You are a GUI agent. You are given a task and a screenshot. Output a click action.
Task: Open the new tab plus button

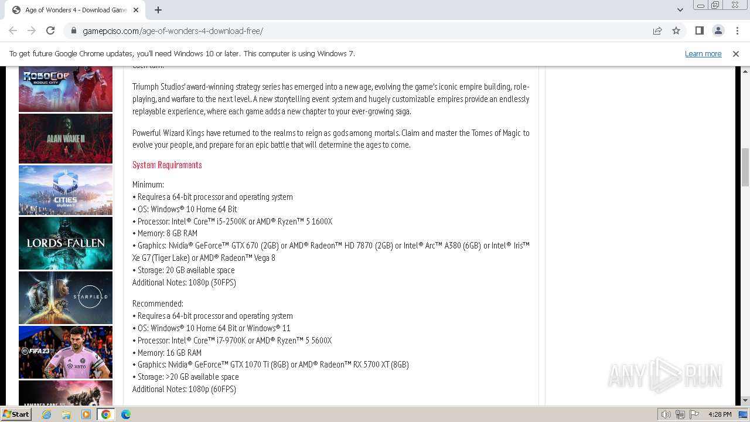pos(158,10)
